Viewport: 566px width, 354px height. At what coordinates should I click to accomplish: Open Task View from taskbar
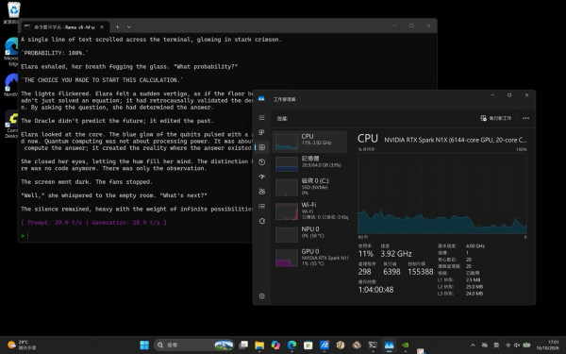243,345
